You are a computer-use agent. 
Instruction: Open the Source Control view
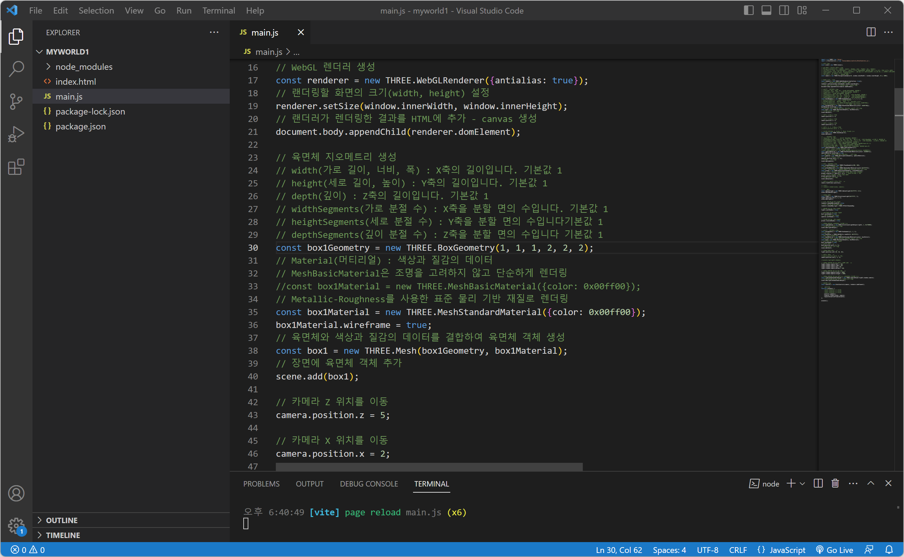16,101
